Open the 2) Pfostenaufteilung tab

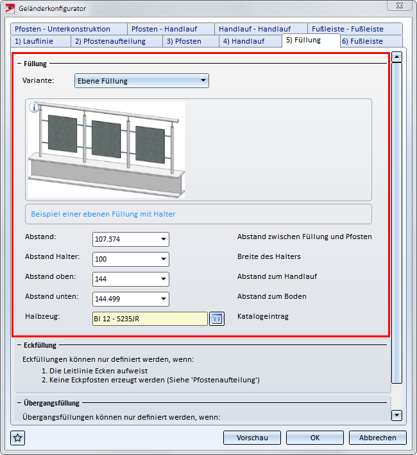coord(117,41)
